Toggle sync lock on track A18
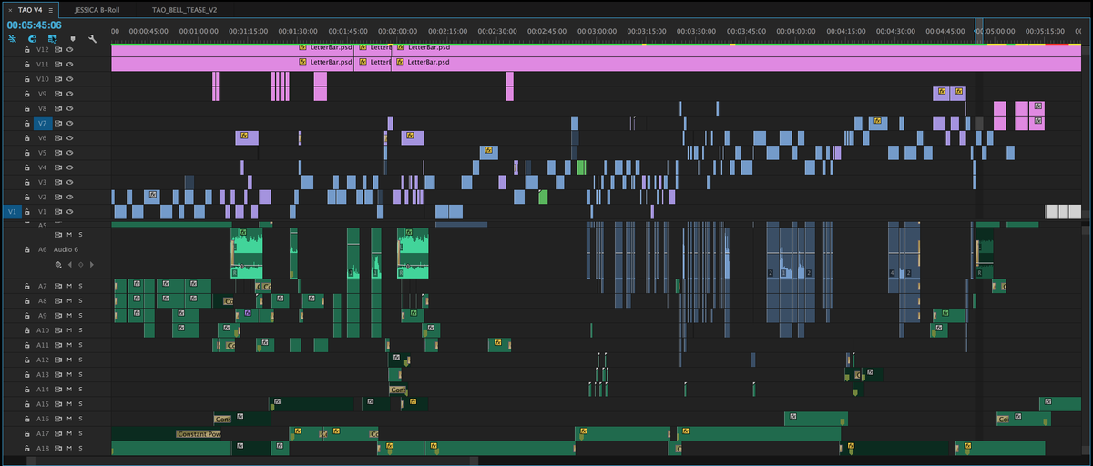Screen dimensions: 1093x466 [x=58, y=449]
